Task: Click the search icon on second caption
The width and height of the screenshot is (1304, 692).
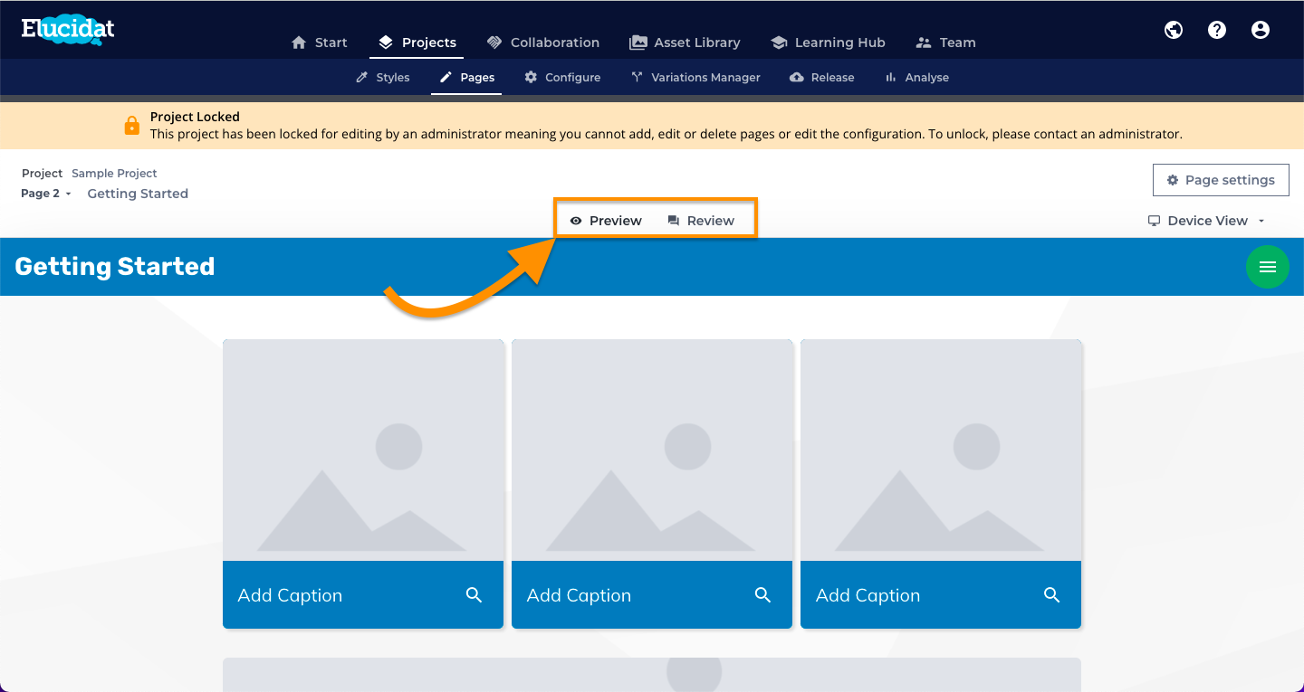Action: point(763,594)
